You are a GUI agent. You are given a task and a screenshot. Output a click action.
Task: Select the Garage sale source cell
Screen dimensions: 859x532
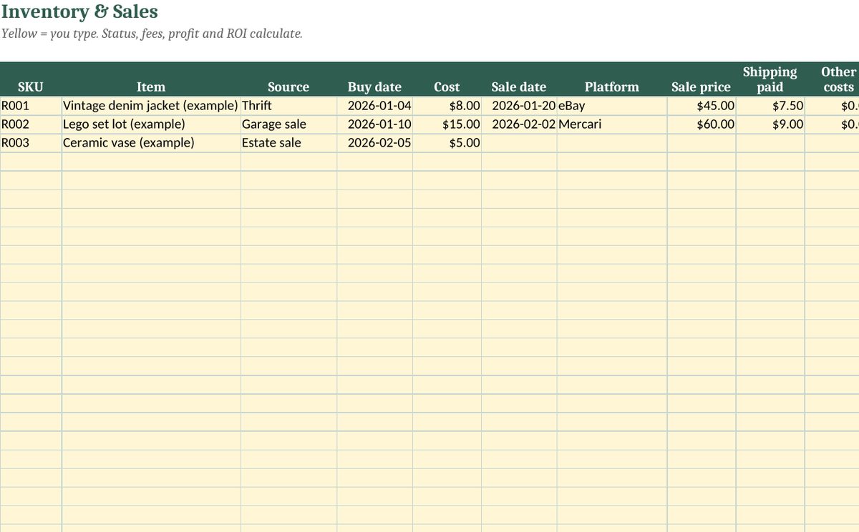pos(288,124)
